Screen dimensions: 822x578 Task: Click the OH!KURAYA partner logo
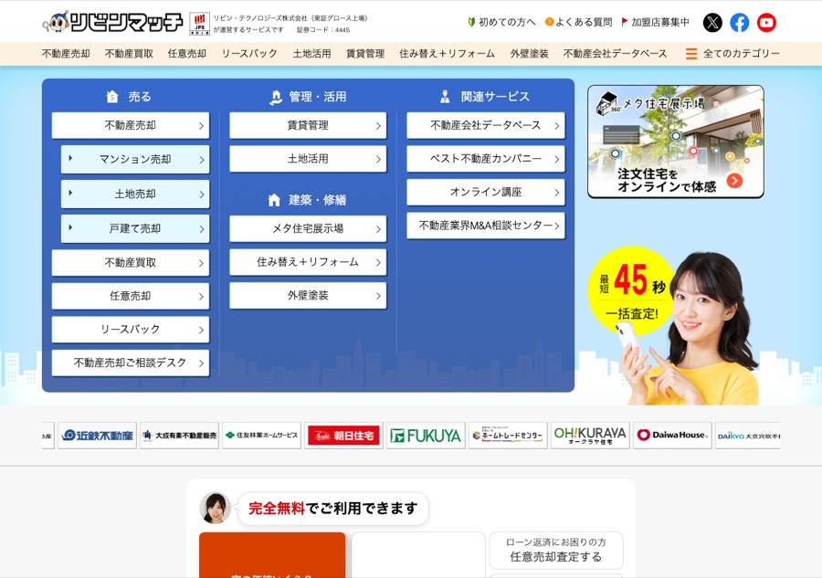(x=590, y=436)
